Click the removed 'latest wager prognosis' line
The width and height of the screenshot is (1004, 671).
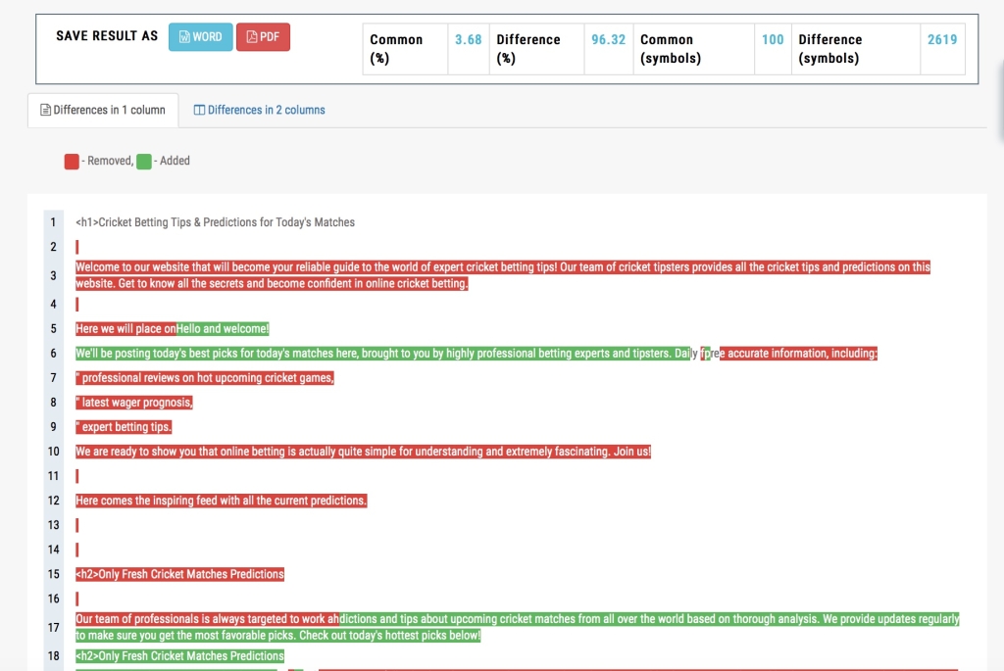click(135, 403)
